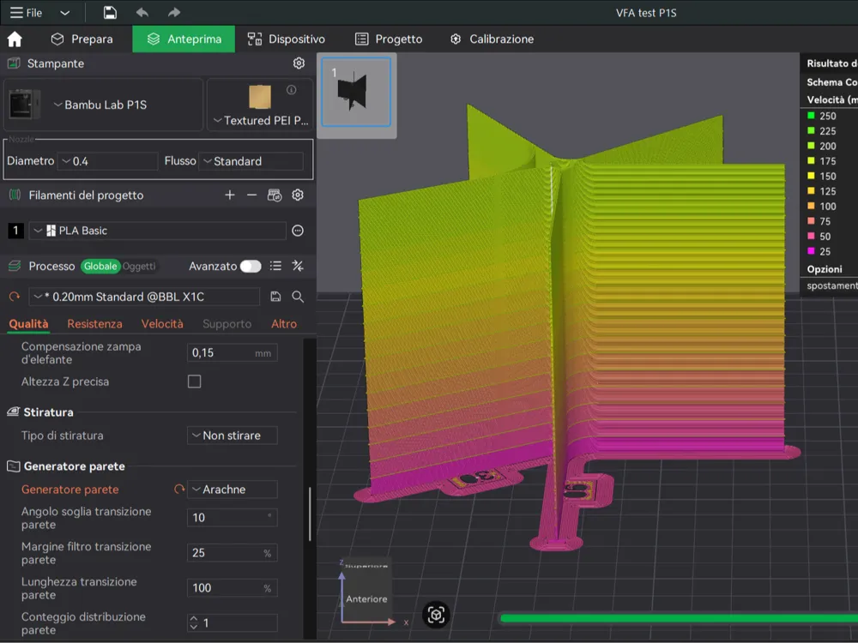858x643 pixels.
Task: Add a filament with plus icon
Action: coord(229,195)
